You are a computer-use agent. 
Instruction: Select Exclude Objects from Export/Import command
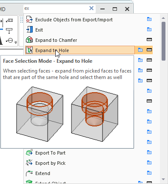click(x=74, y=20)
